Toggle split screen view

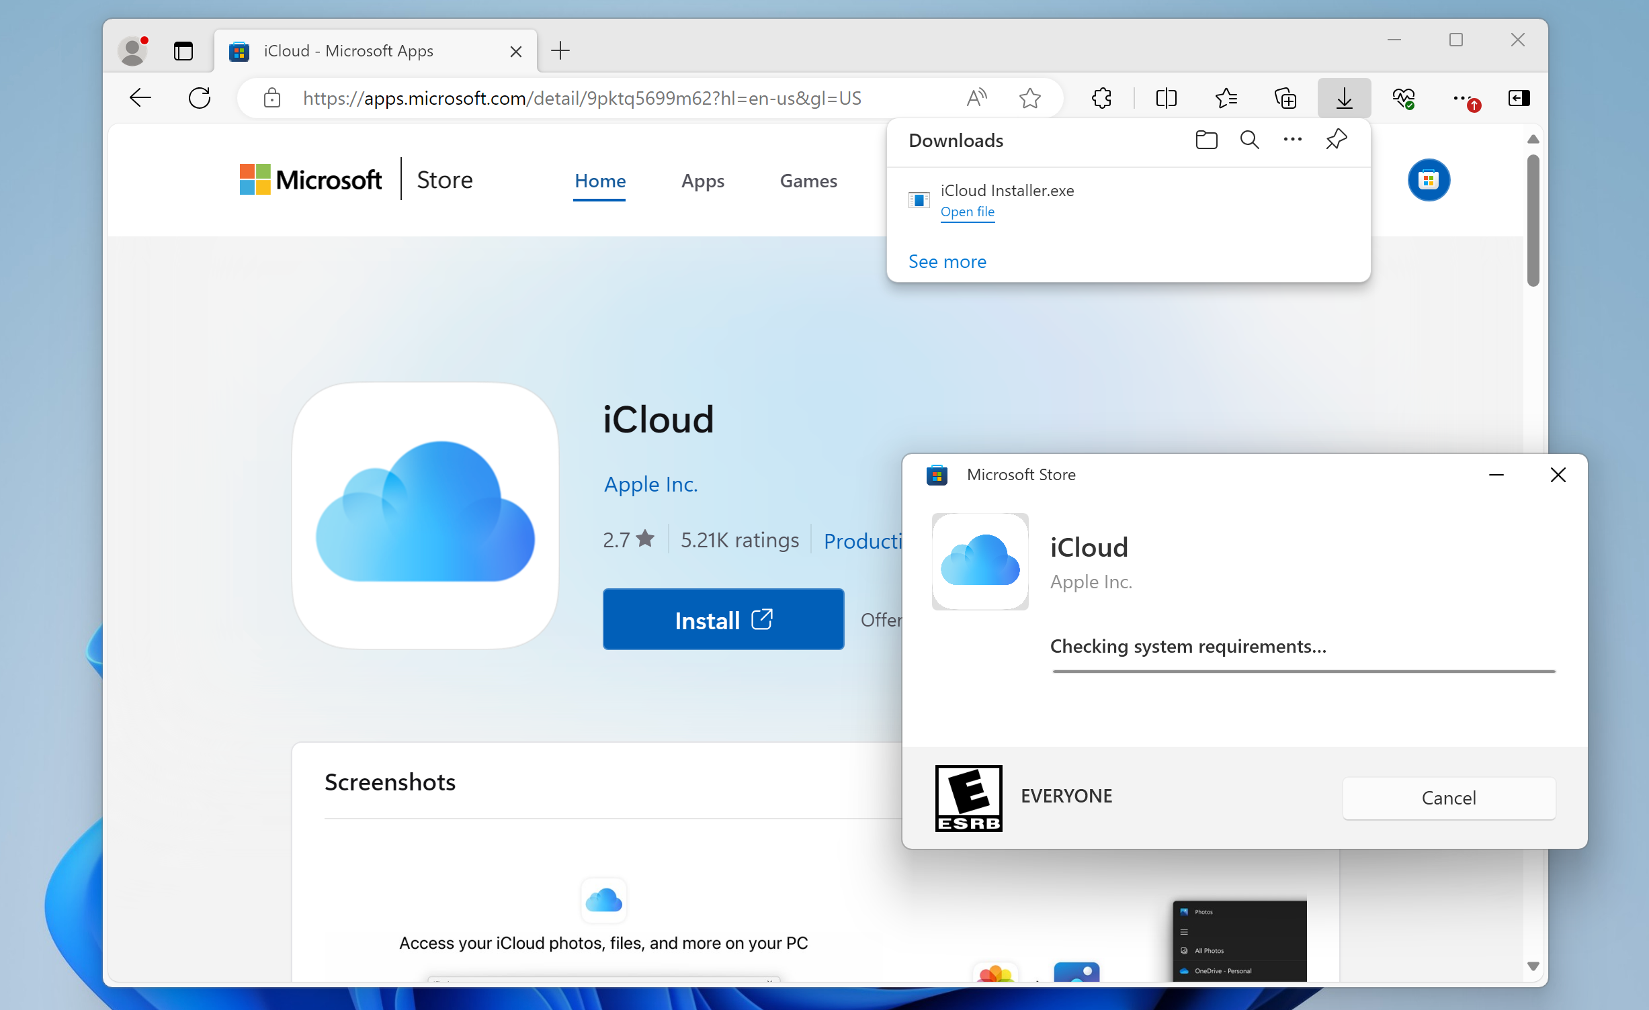[x=1166, y=98]
